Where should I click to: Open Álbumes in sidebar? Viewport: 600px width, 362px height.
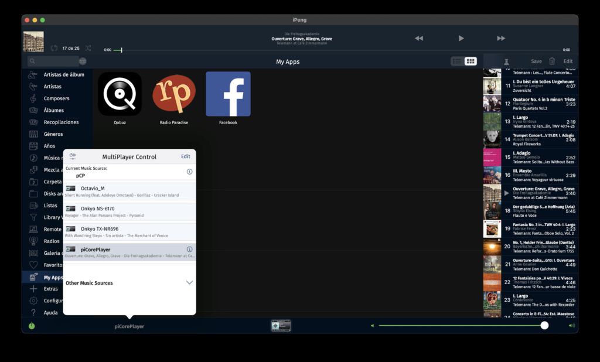(x=57, y=110)
